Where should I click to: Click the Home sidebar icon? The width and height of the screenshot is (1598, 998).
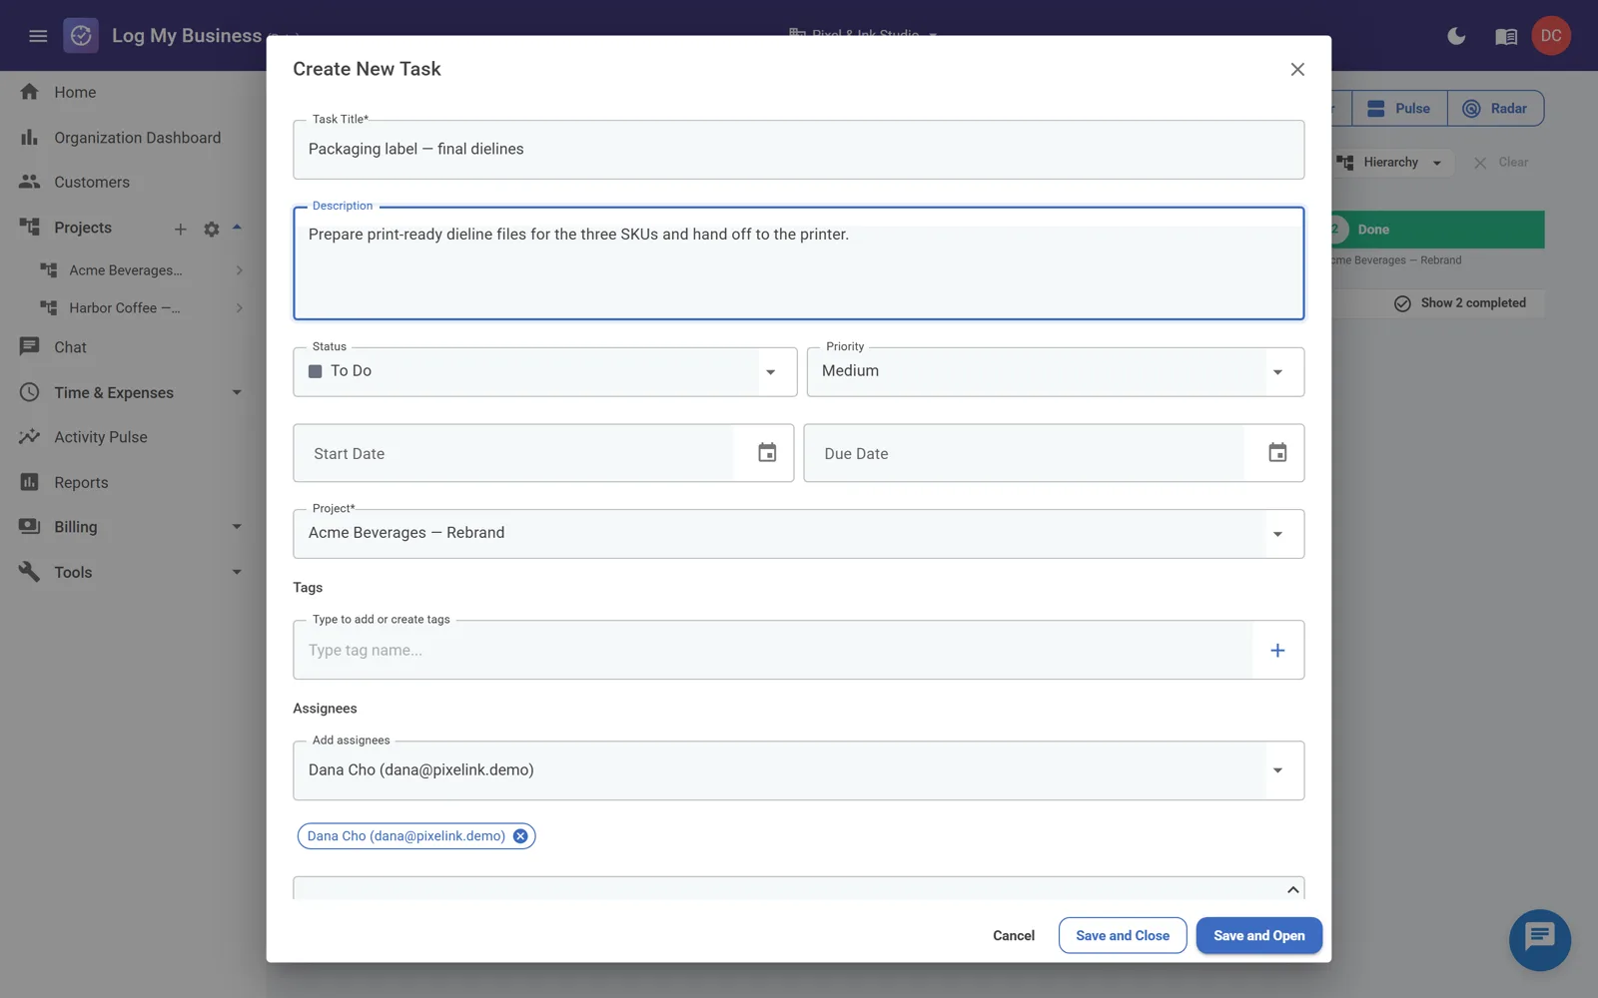(x=29, y=92)
